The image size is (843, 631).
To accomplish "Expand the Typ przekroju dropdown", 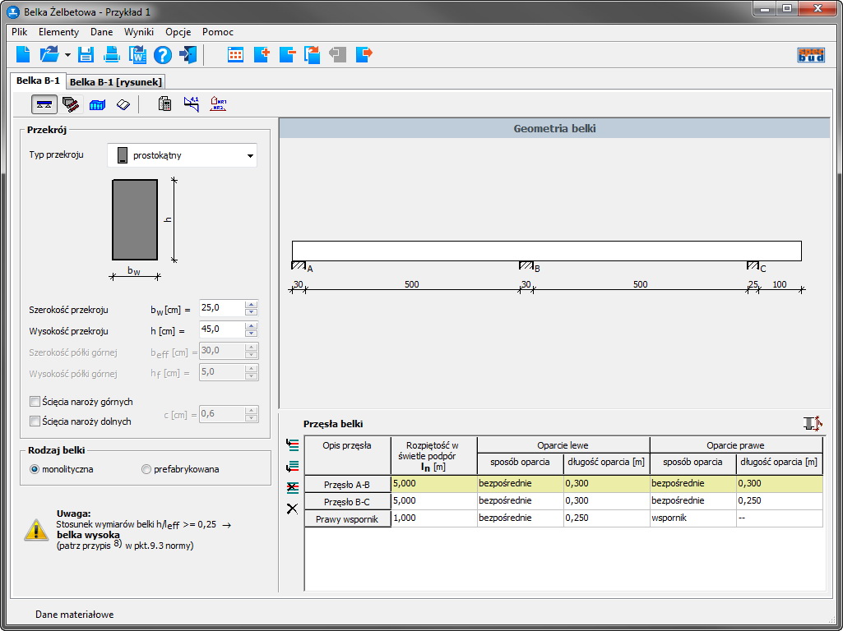I will 249,155.
